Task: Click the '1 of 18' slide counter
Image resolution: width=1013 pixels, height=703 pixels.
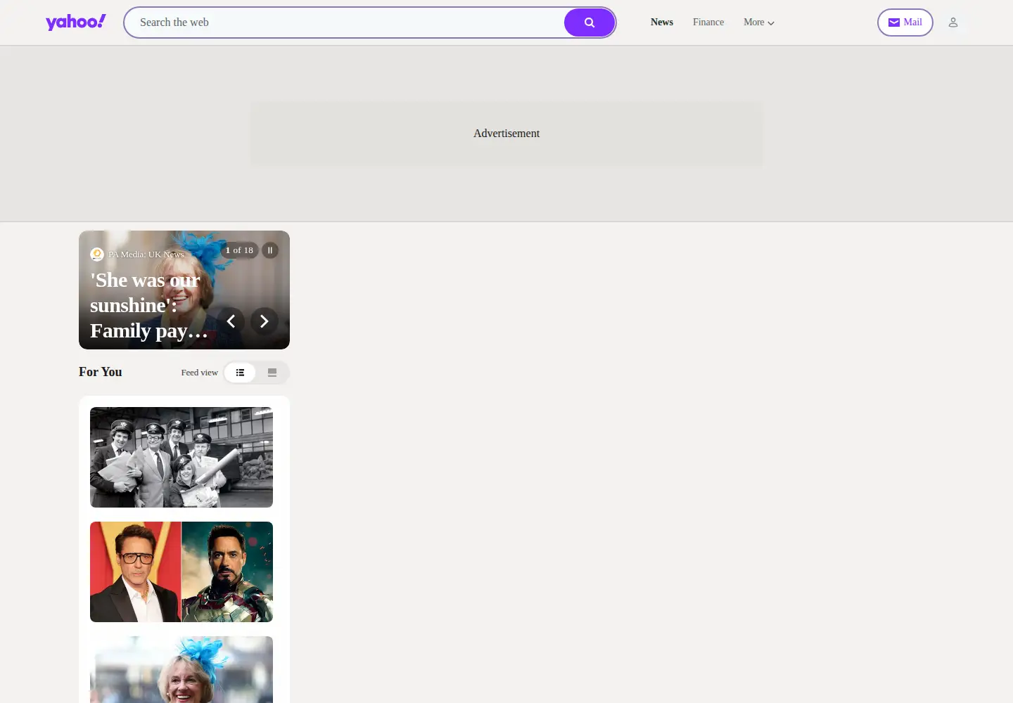Action: tap(239, 250)
